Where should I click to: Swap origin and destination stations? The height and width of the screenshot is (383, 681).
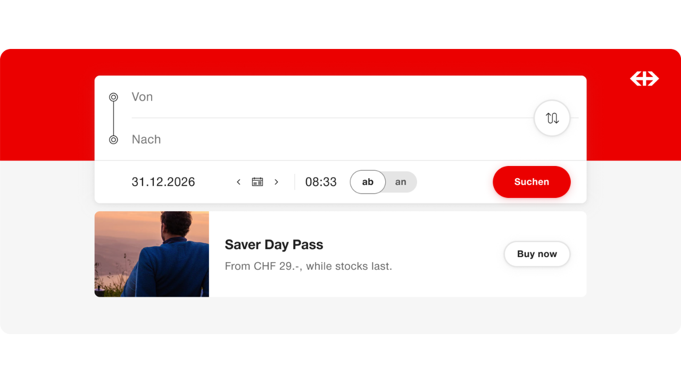pos(552,118)
